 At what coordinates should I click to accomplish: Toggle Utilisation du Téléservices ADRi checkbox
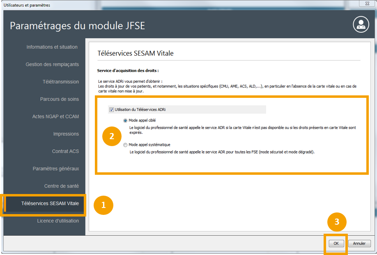(112, 110)
